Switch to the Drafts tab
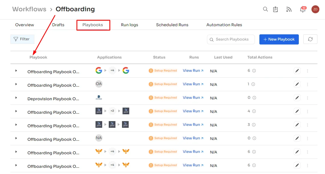 (58, 25)
